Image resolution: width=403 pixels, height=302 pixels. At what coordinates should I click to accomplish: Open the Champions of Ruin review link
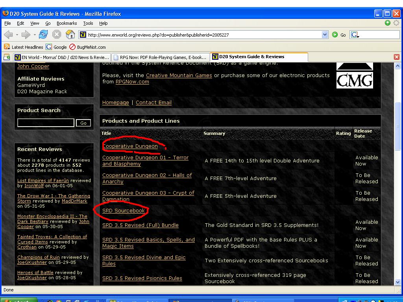tap(38, 257)
